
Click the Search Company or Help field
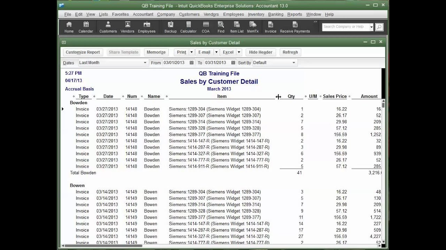(346, 27)
